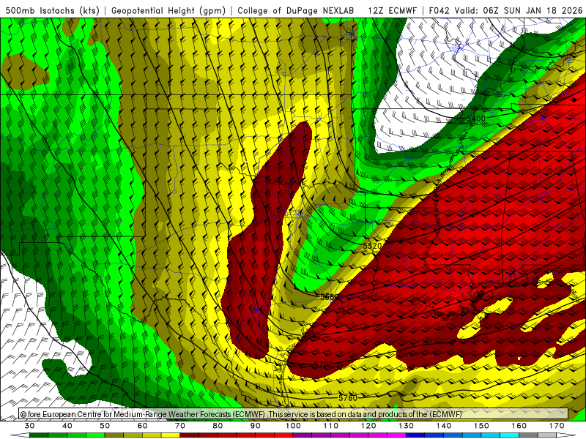Click the 40 value on the color scale
The width and height of the screenshot is (586, 439).
[67, 426]
